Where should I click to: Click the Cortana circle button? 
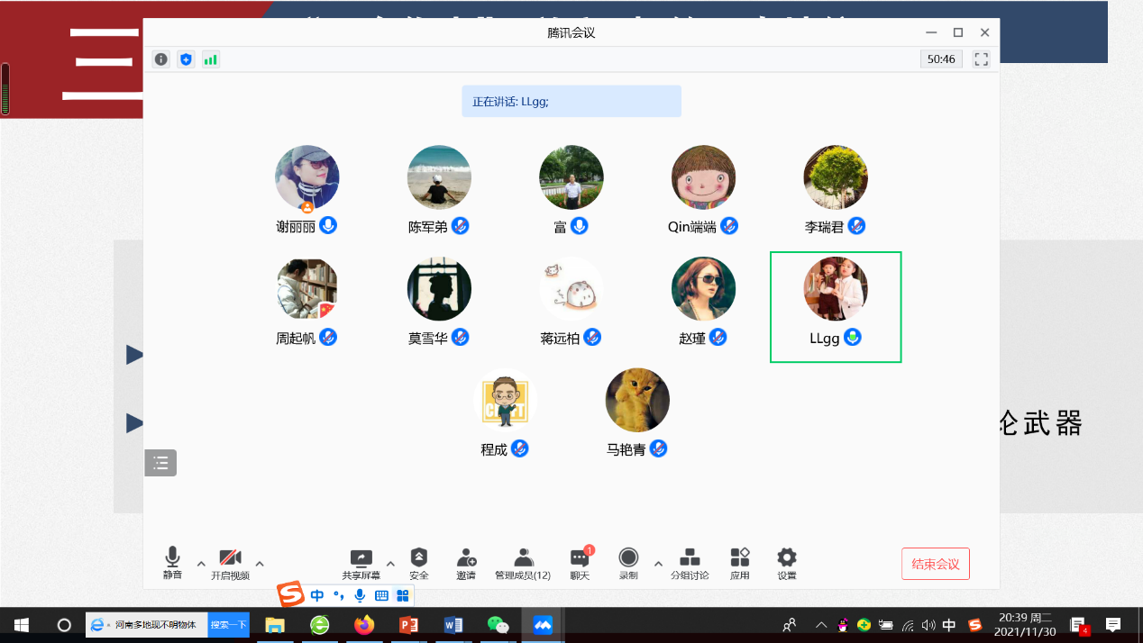(x=64, y=625)
